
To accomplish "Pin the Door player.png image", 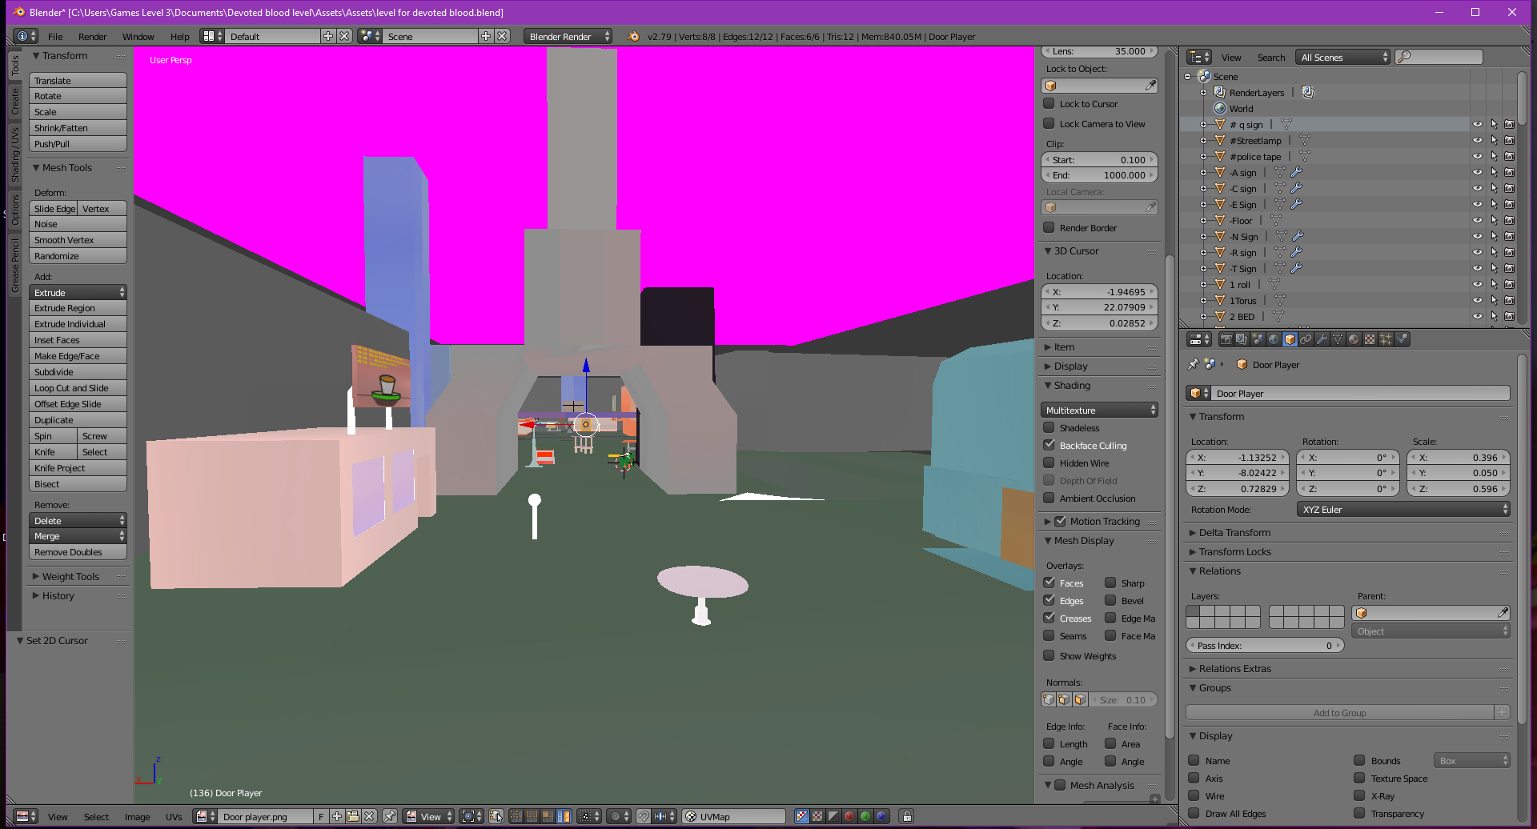I will click(389, 816).
